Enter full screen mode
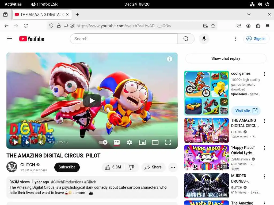This screenshot has height=205, width=274. tap(168, 142)
